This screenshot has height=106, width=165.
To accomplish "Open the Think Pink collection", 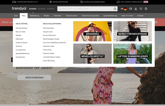I will pyautogui.click(x=47, y=50).
